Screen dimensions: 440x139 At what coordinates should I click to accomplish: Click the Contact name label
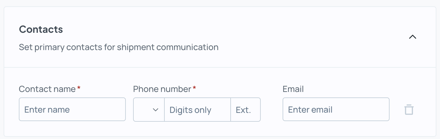[47, 89]
